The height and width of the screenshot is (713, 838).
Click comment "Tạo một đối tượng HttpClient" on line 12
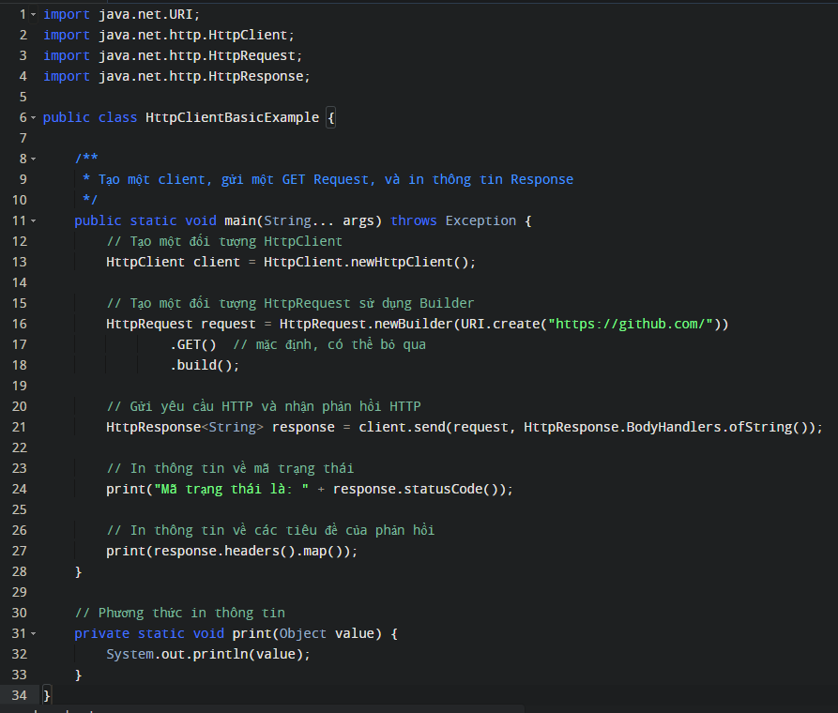pos(224,242)
